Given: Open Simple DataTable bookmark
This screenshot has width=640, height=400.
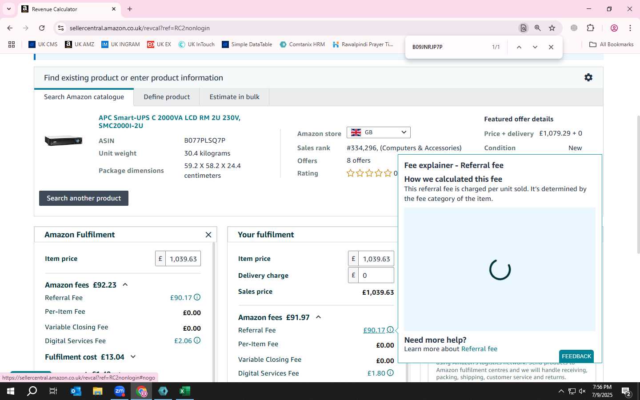Looking at the screenshot, I should tap(247, 44).
